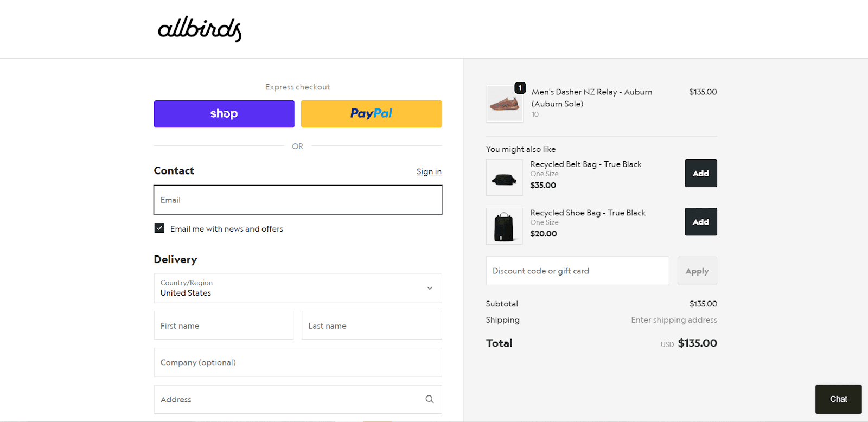868x422 pixels.
Task: Click the Delivery section heading
Action: [x=175, y=259]
